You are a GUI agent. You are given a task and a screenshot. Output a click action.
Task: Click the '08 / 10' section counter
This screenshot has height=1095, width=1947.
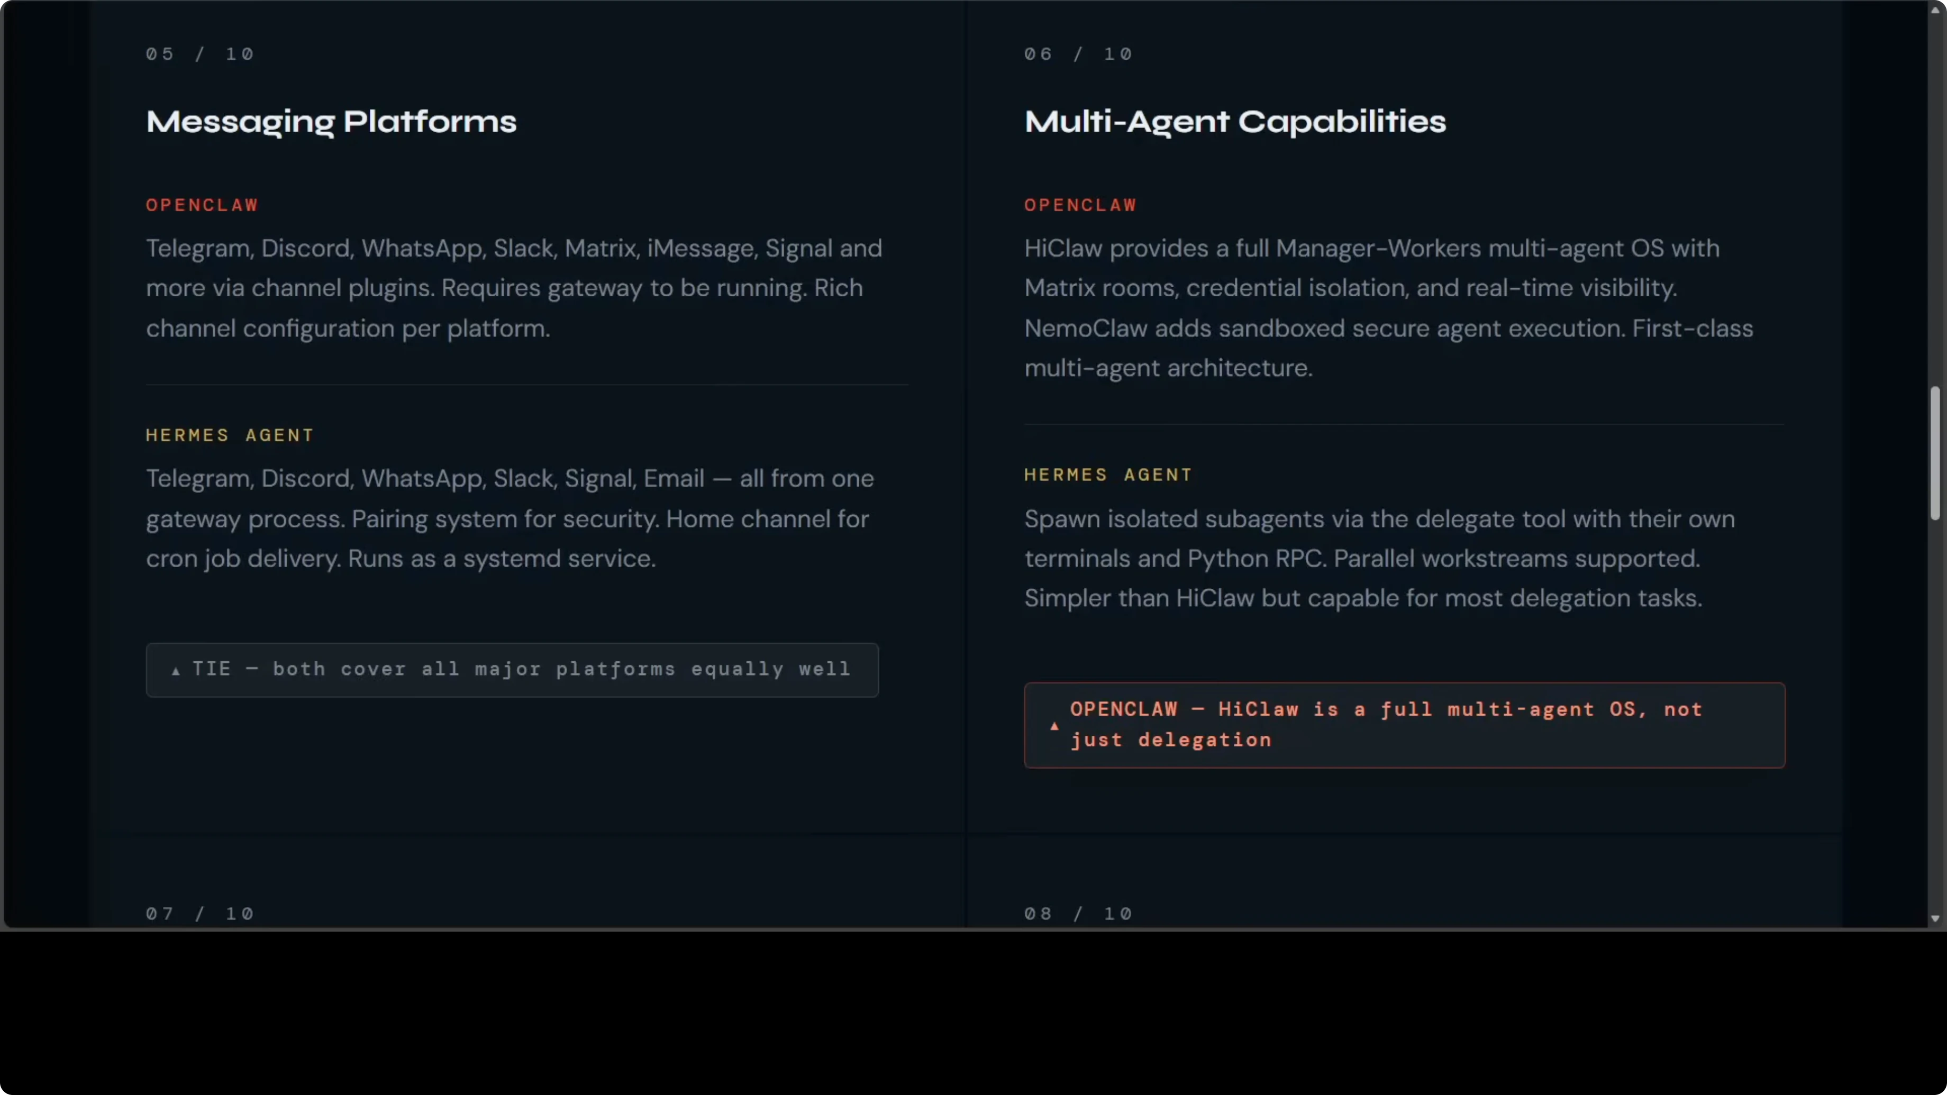point(1078,913)
